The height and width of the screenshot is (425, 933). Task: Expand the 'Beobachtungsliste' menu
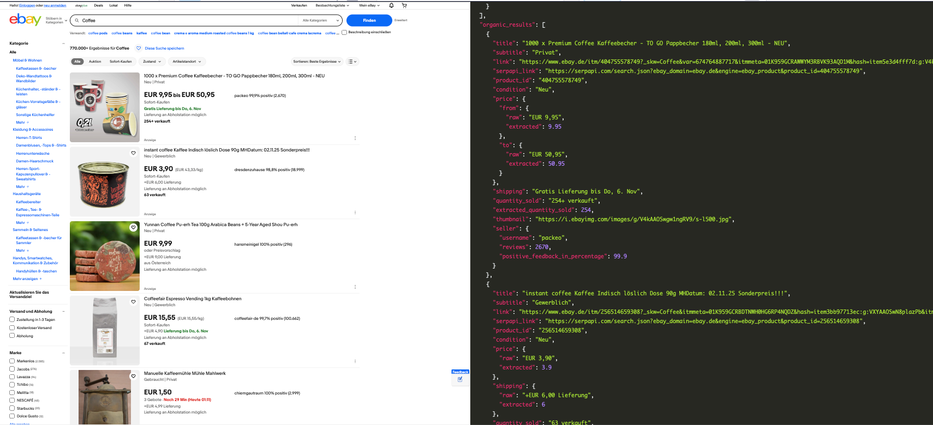coord(332,5)
